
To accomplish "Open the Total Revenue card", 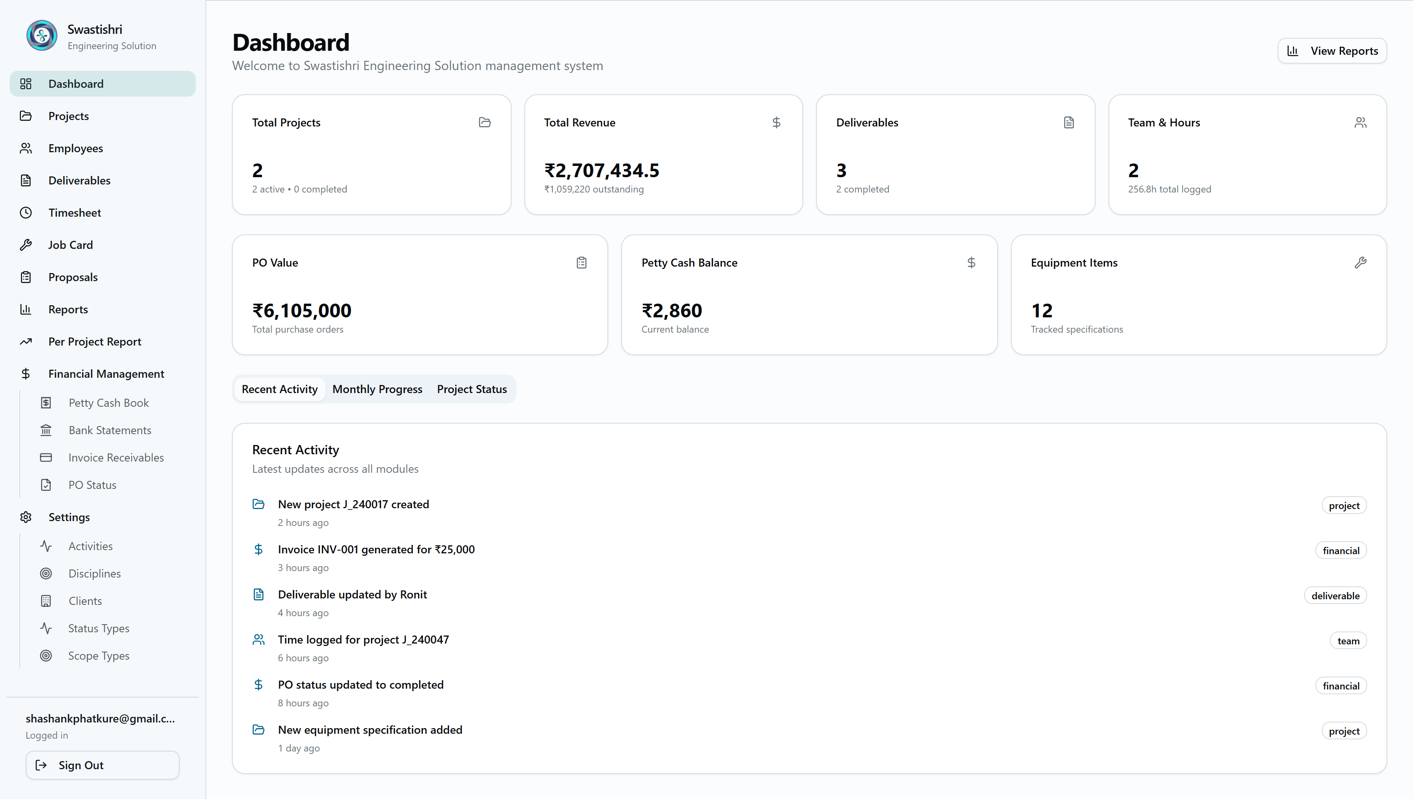I will [663, 155].
